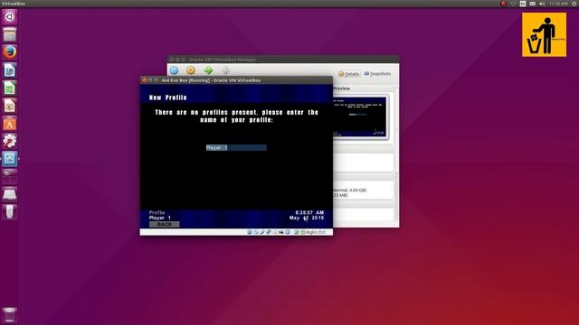Click the sound volume indicator in top panel
Viewport: 579px width, 325px height.
point(542,4)
